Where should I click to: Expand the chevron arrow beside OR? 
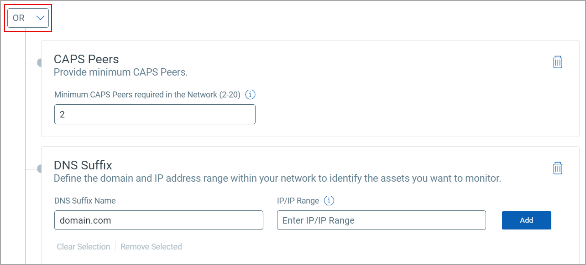click(41, 18)
